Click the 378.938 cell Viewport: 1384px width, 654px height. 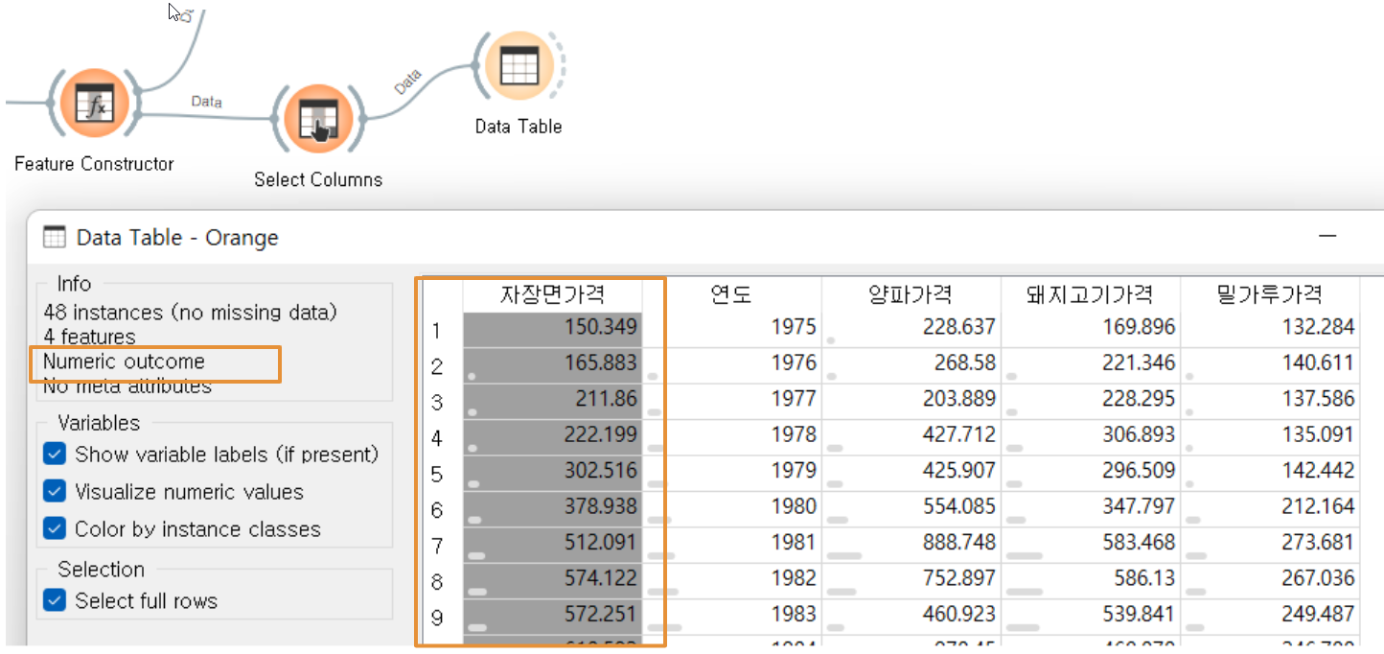(x=552, y=506)
